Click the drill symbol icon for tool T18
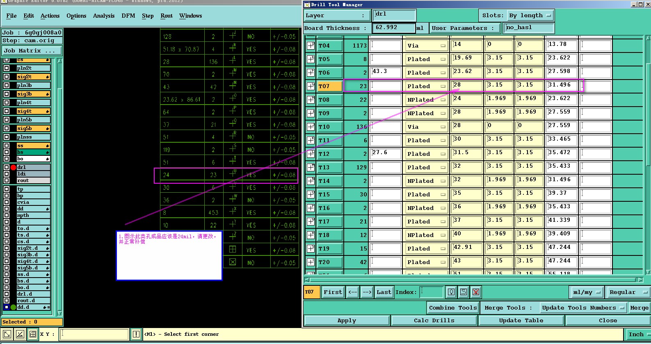This screenshot has height=344, width=651. (x=311, y=235)
